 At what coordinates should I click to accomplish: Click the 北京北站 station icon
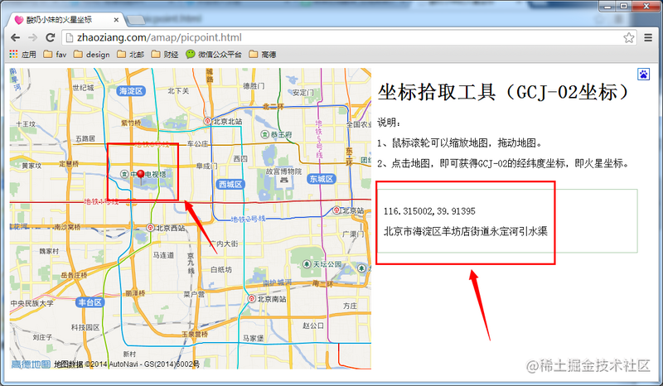[x=207, y=121]
